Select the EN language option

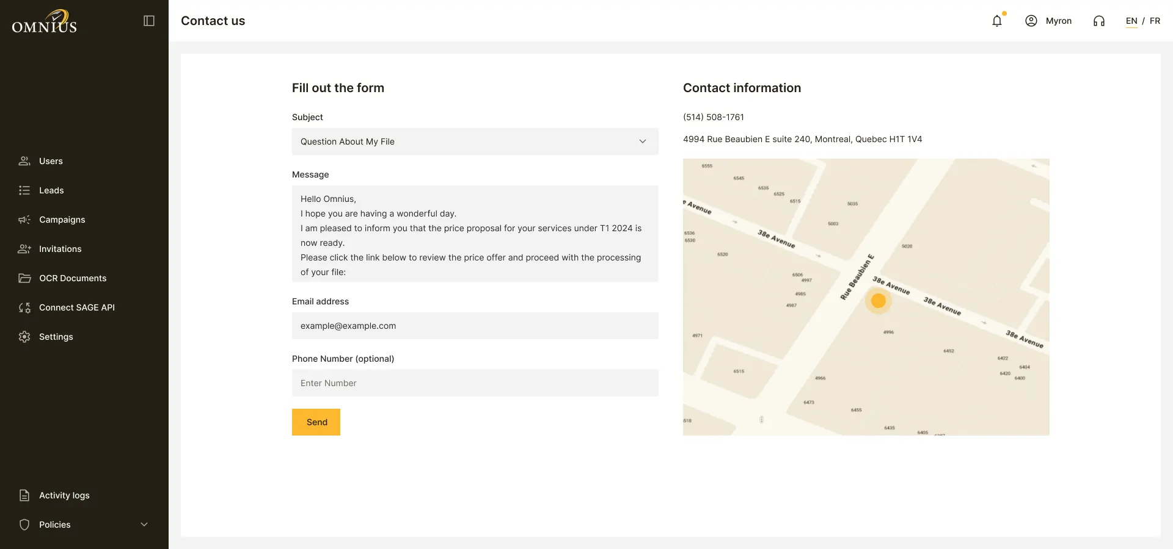pyautogui.click(x=1131, y=21)
